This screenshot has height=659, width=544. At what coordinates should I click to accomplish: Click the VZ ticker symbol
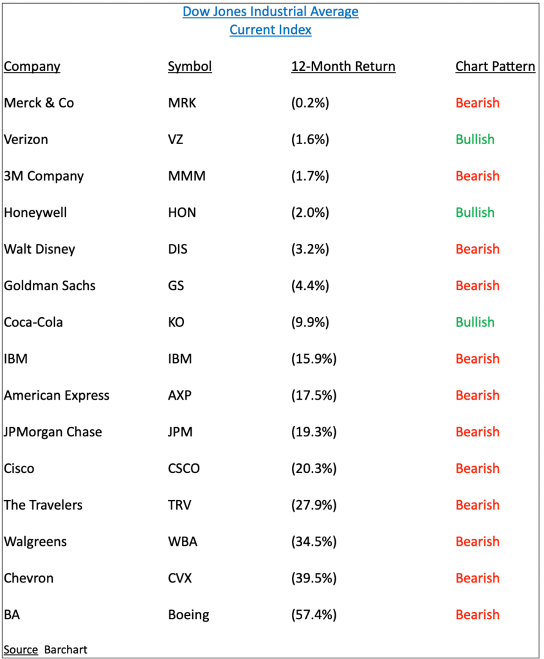[176, 140]
